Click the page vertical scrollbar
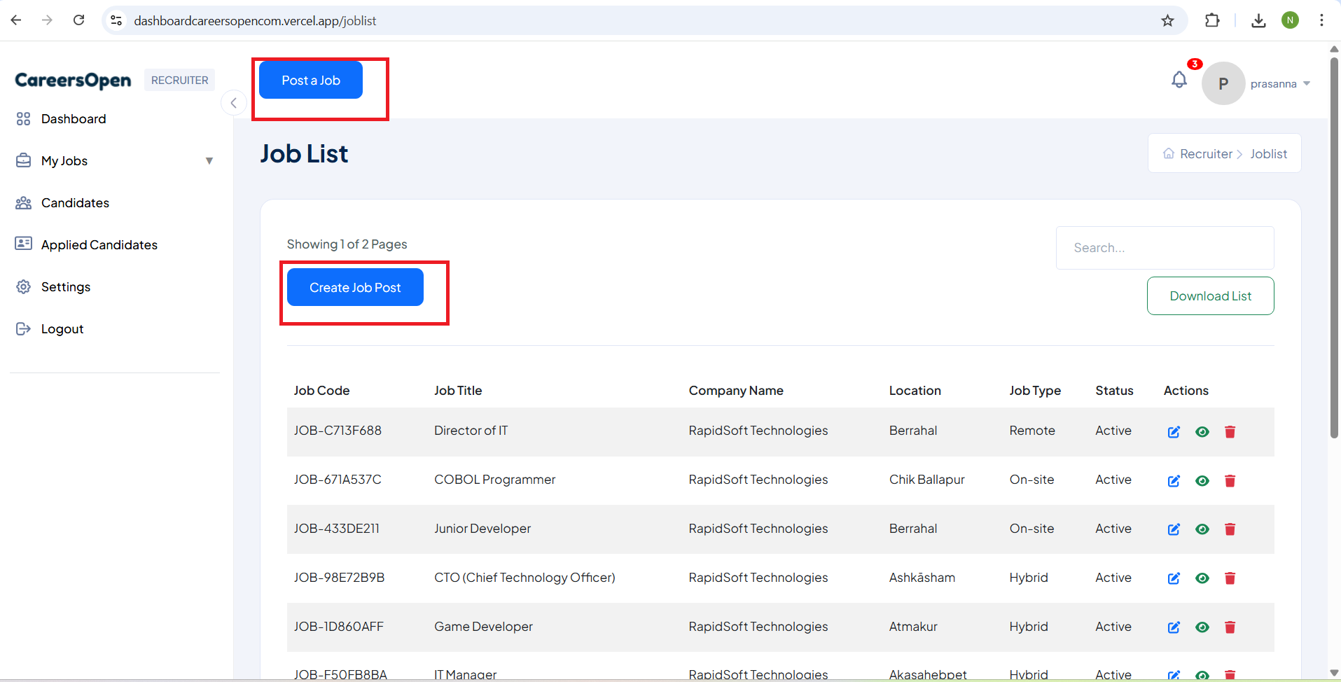The image size is (1341, 682). pyautogui.click(x=1334, y=245)
